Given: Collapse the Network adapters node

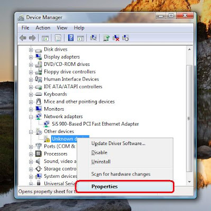Looking at the screenshot, I should [31, 117].
